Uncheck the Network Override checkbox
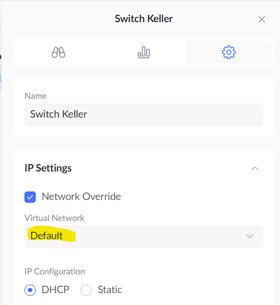This screenshot has width=280, height=305. point(30,197)
